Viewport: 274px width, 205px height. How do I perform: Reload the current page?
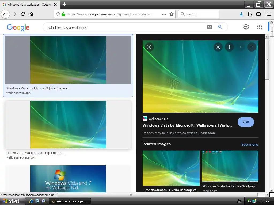(x=23, y=14)
